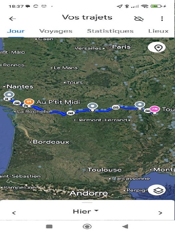Tap the gray stop marker above Clermont-Ferrand
Viewport: 175px width, 233px height.
[x=93, y=107]
